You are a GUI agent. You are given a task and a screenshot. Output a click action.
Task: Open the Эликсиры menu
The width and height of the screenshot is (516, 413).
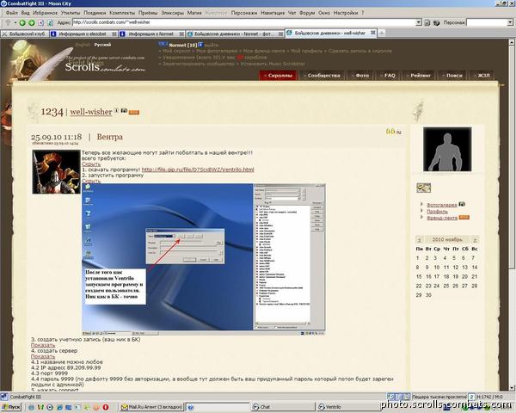[x=173, y=13]
